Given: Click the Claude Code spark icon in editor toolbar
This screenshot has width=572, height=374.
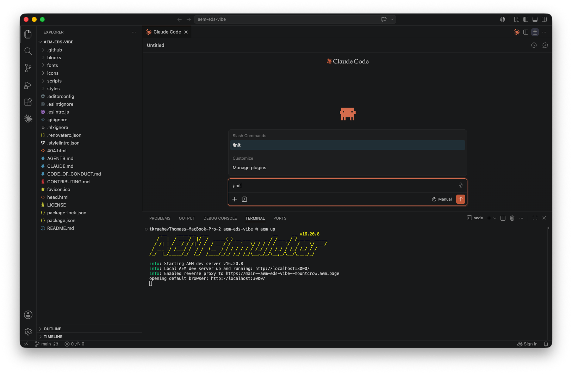Looking at the screenshot, I should pyautogui.click(x=517, y=32).
